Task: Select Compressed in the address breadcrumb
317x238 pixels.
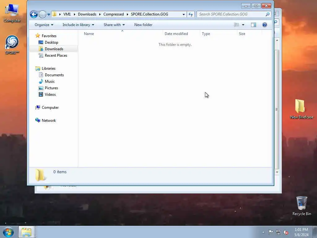Action: tap(113, 14)
